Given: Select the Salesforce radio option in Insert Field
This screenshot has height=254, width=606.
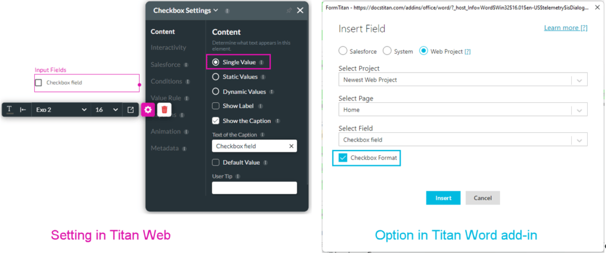Looking at the screenshot, I should pos(343,51).
